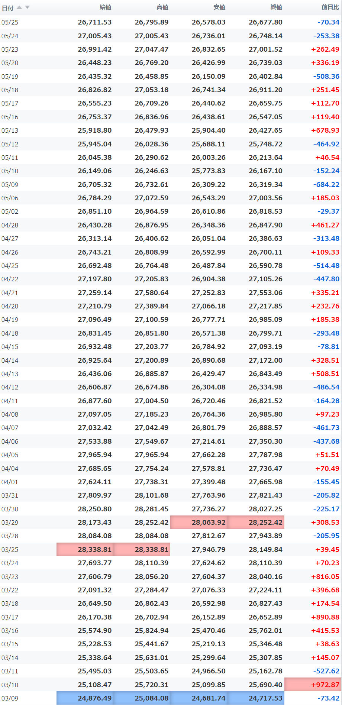342x705 pixels.
Task: Click the 05/13 change value +678.93
Action: 325,130
